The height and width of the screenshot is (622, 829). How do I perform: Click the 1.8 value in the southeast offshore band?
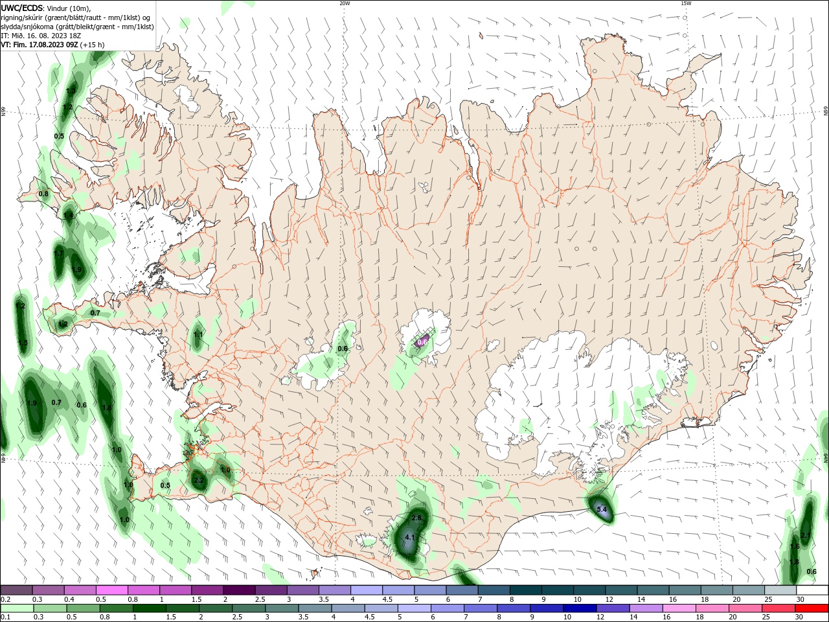point(795,562)
